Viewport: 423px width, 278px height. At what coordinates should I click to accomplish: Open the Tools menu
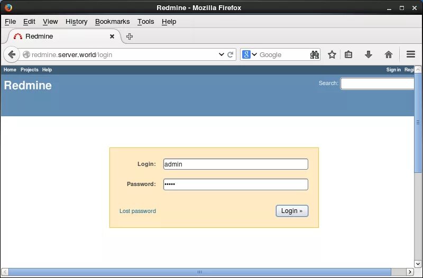146,22
